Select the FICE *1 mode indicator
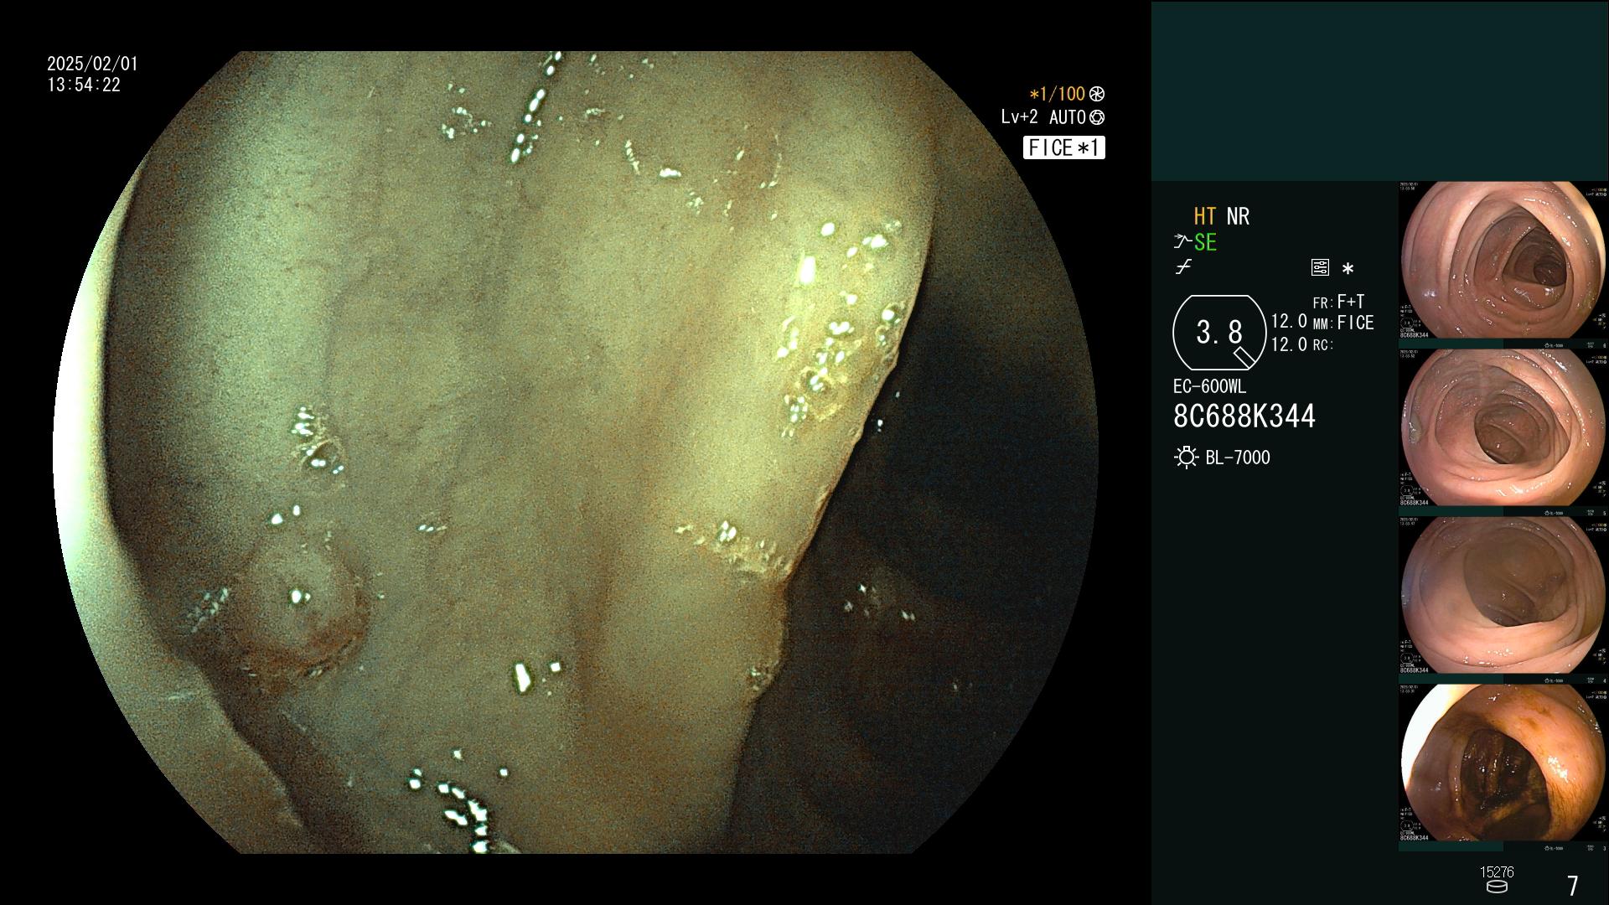 1063,147
